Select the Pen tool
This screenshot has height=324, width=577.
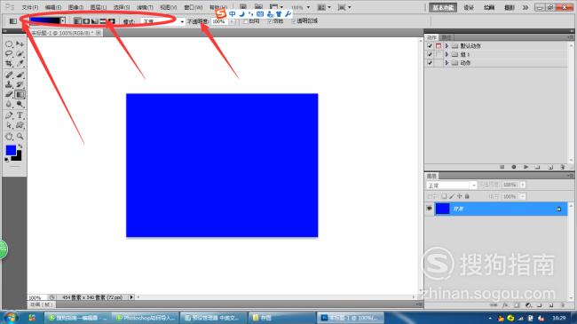[9, 115]
